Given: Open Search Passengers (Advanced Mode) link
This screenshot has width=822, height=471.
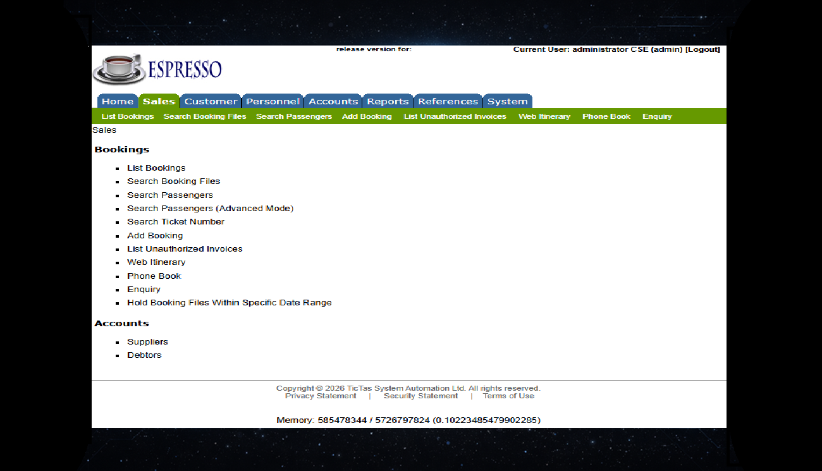Looking at the screenshot, I should point(210,209).
